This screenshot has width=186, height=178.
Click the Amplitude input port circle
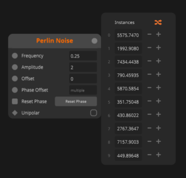coord(15,67)
